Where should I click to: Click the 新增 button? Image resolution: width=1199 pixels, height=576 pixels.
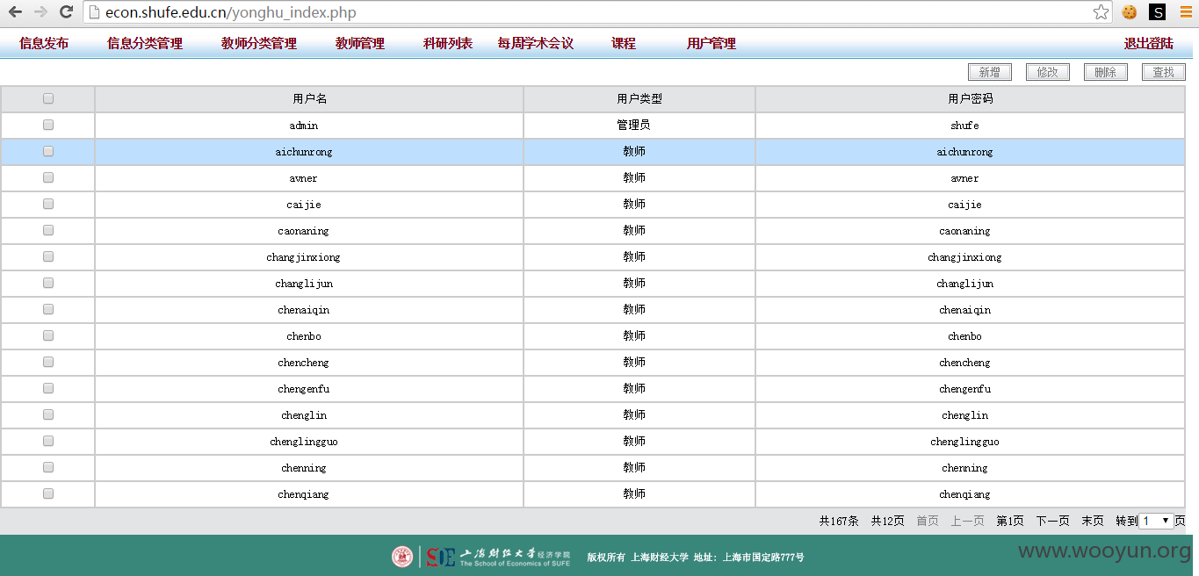(x=990, y=72)
